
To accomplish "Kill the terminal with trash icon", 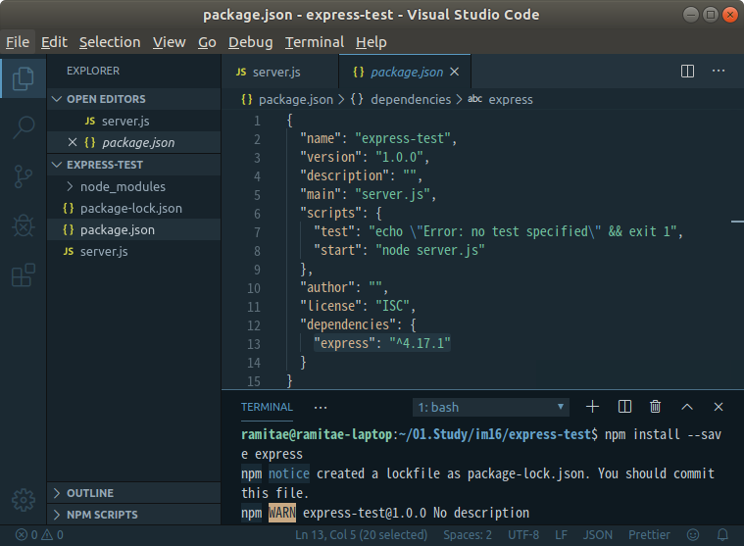I will click(x=655, y=407).
